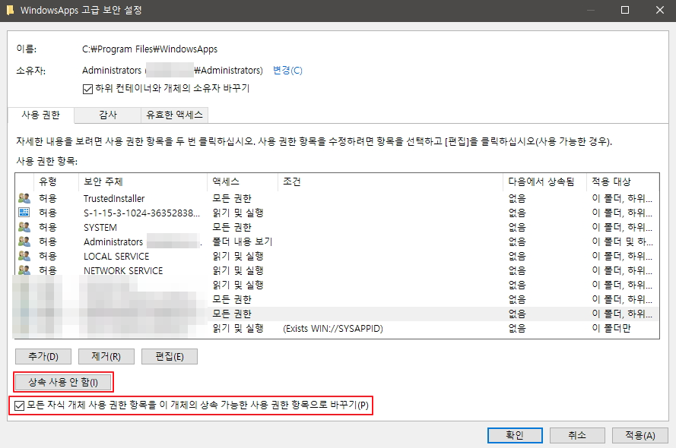Maximize the WindowsApps security settings window

point(625,10)
